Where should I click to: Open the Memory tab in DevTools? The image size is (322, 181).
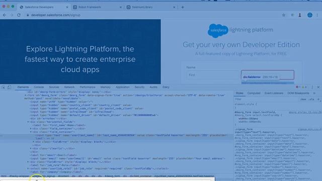coord(105,87)
